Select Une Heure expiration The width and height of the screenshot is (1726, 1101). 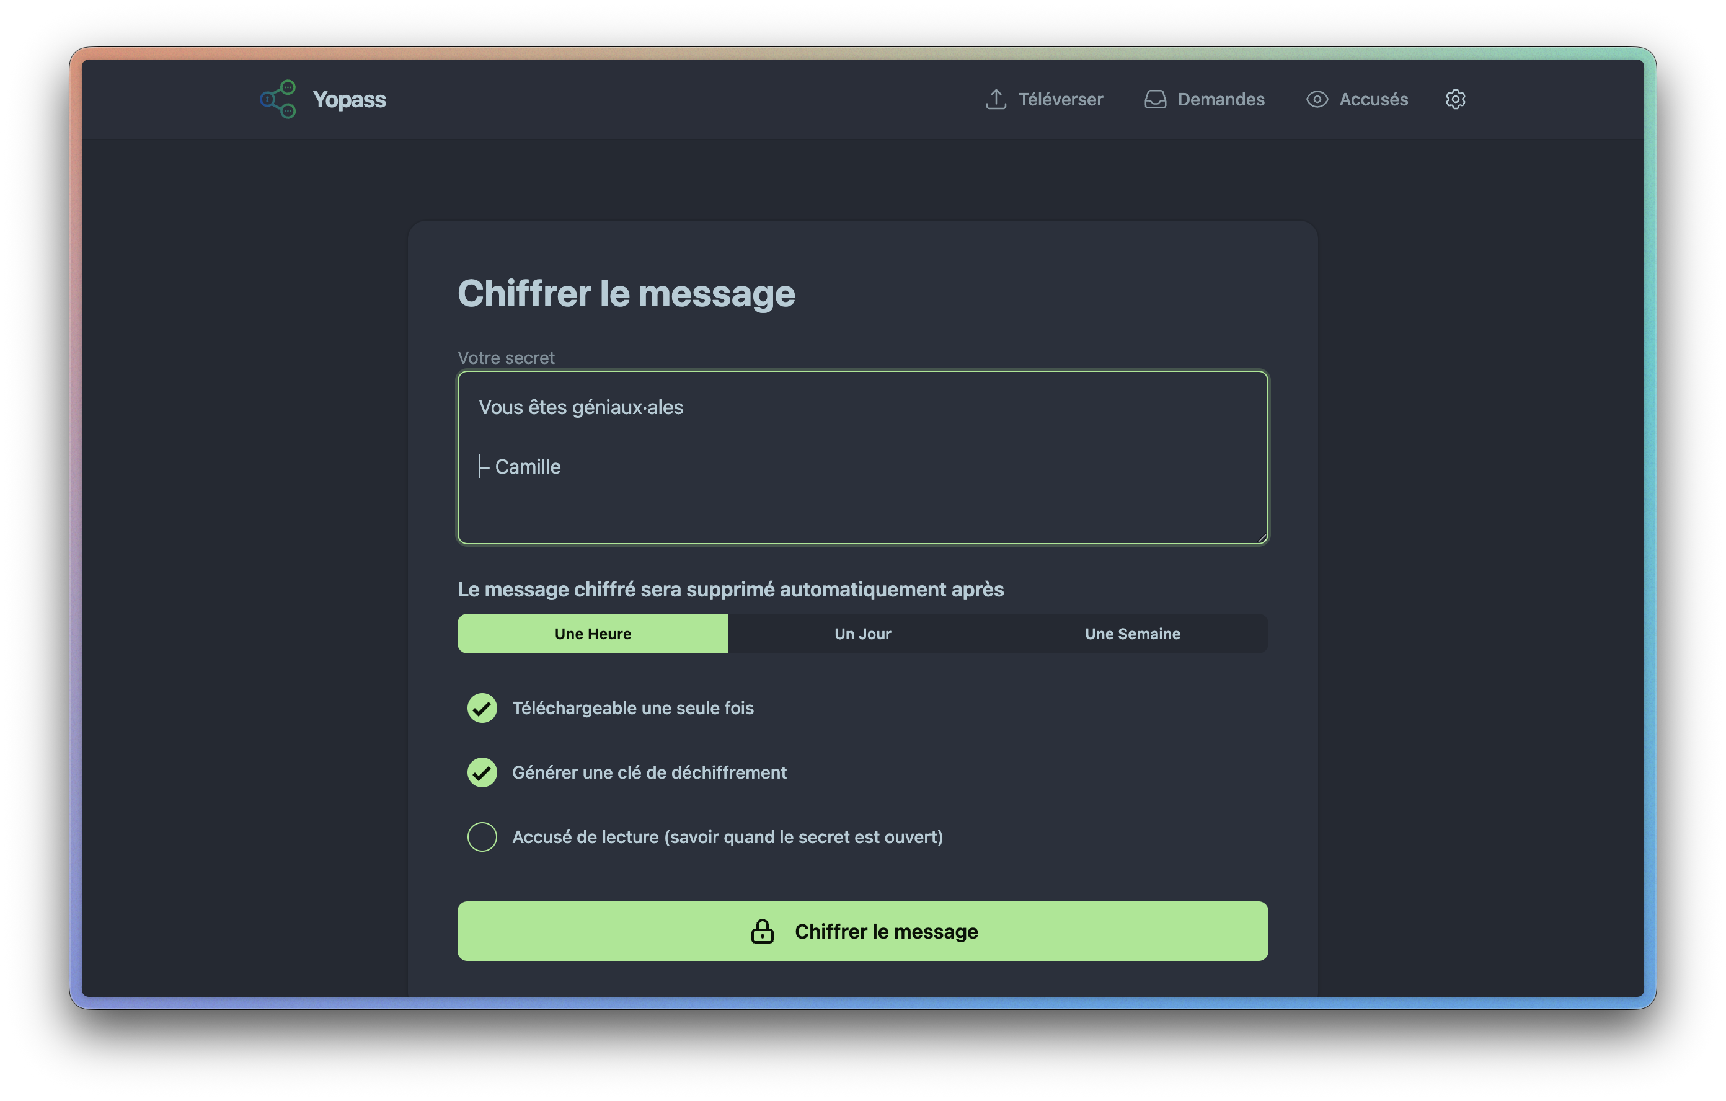[x=593, y=634]
